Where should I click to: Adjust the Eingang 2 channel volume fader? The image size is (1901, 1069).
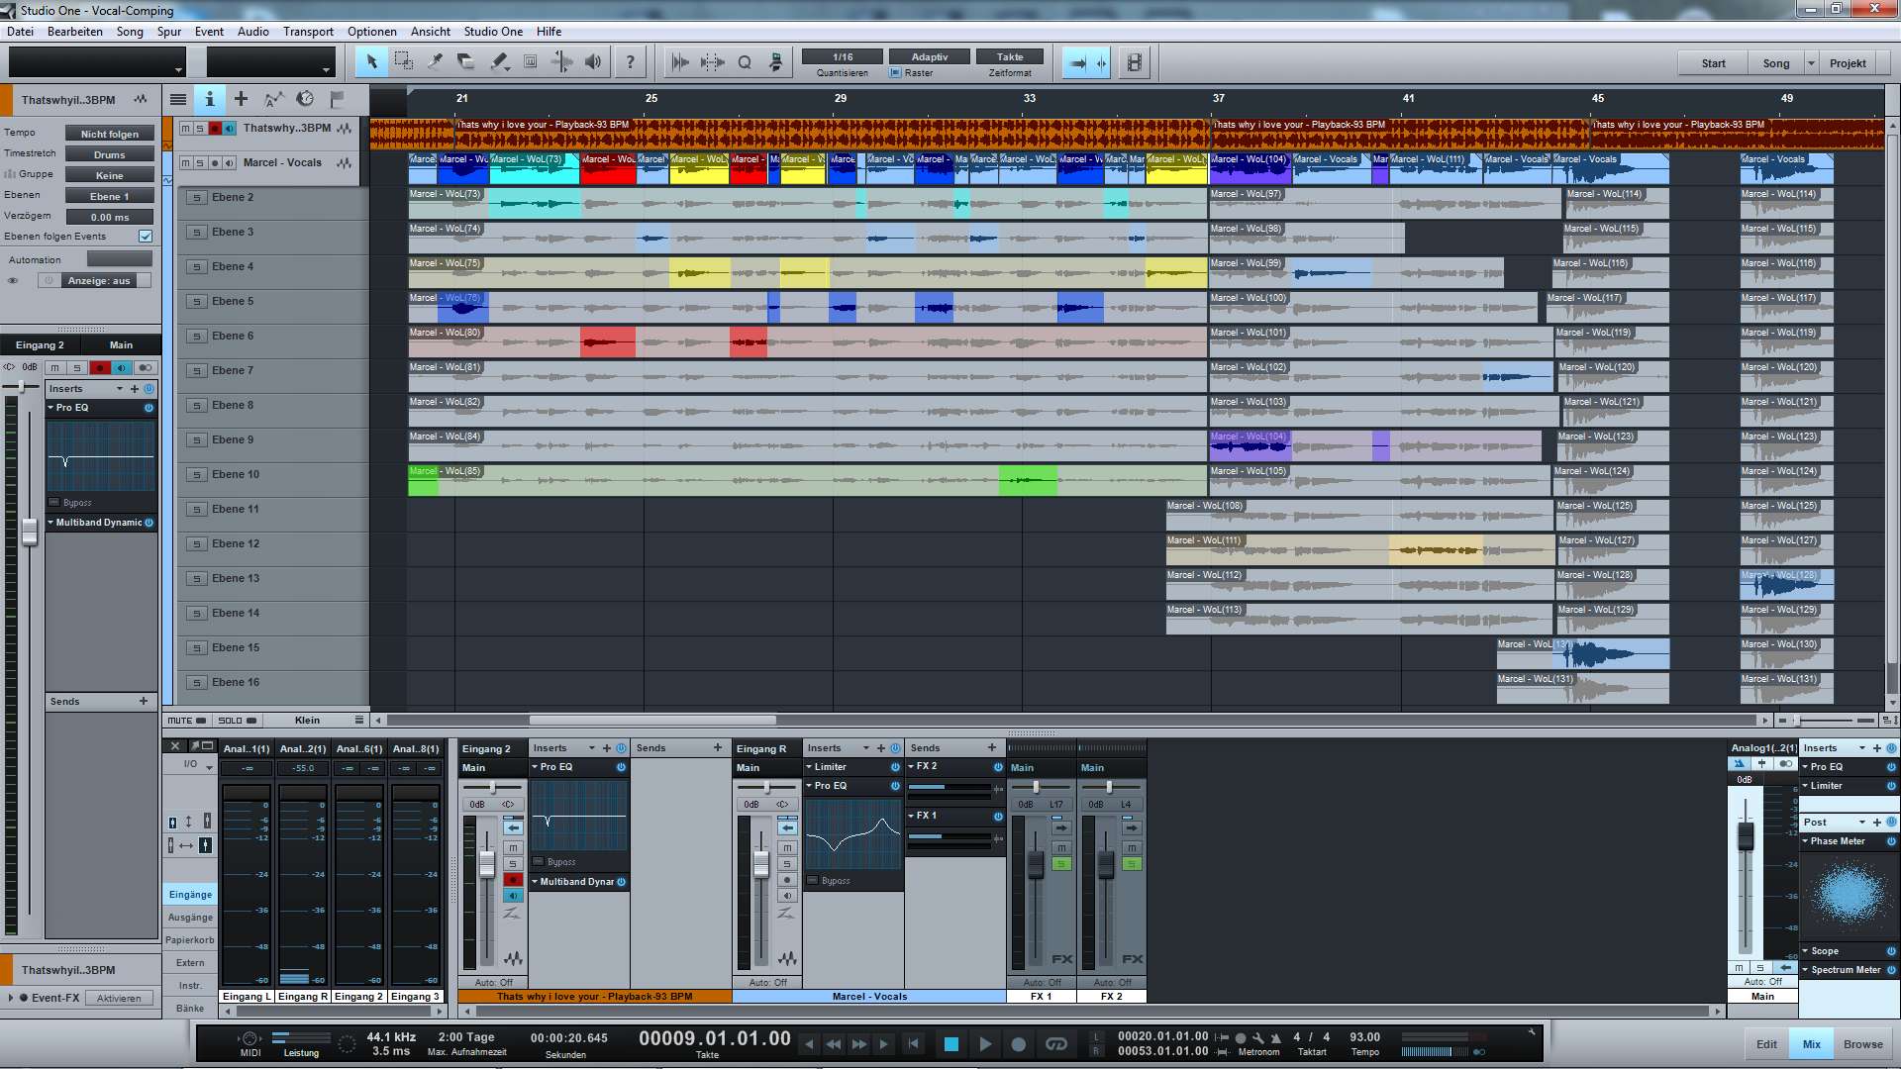486,862
